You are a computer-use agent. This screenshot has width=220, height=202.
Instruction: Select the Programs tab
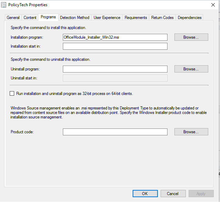click(48, 17)
